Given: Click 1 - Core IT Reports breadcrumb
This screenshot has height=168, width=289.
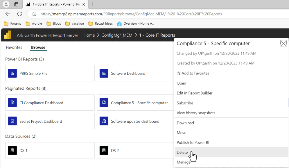Looking at the screenshot, I should [157, 35].
